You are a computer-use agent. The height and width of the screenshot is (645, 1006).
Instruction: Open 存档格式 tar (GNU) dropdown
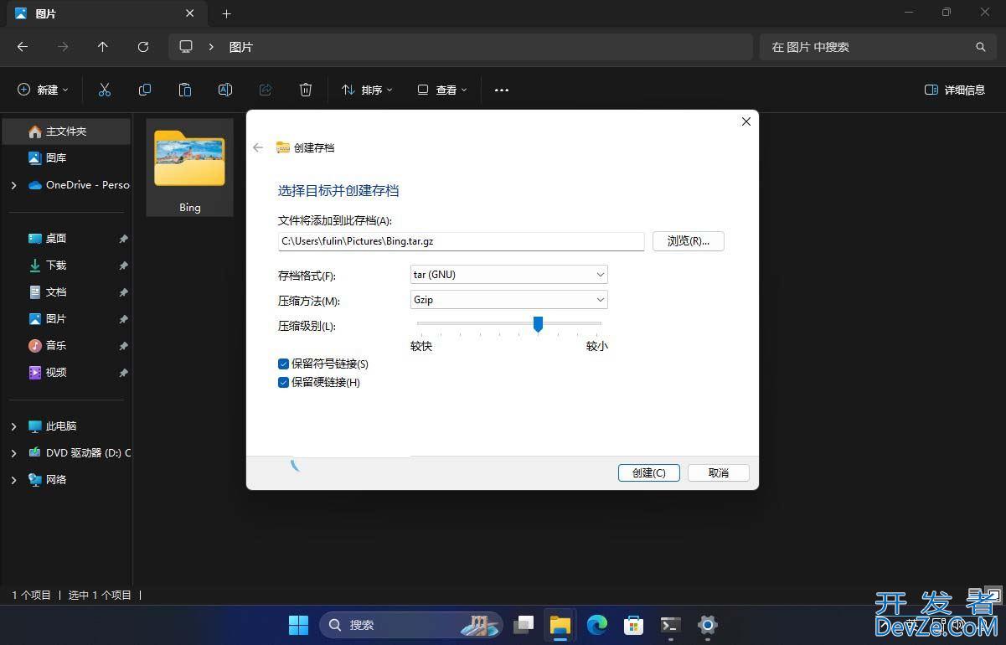click(x=508, y=275)
